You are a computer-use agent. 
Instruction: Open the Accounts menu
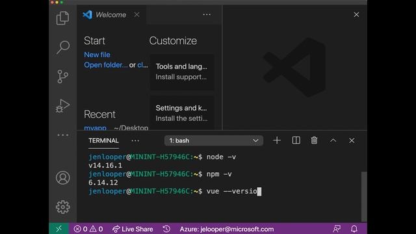63,177
